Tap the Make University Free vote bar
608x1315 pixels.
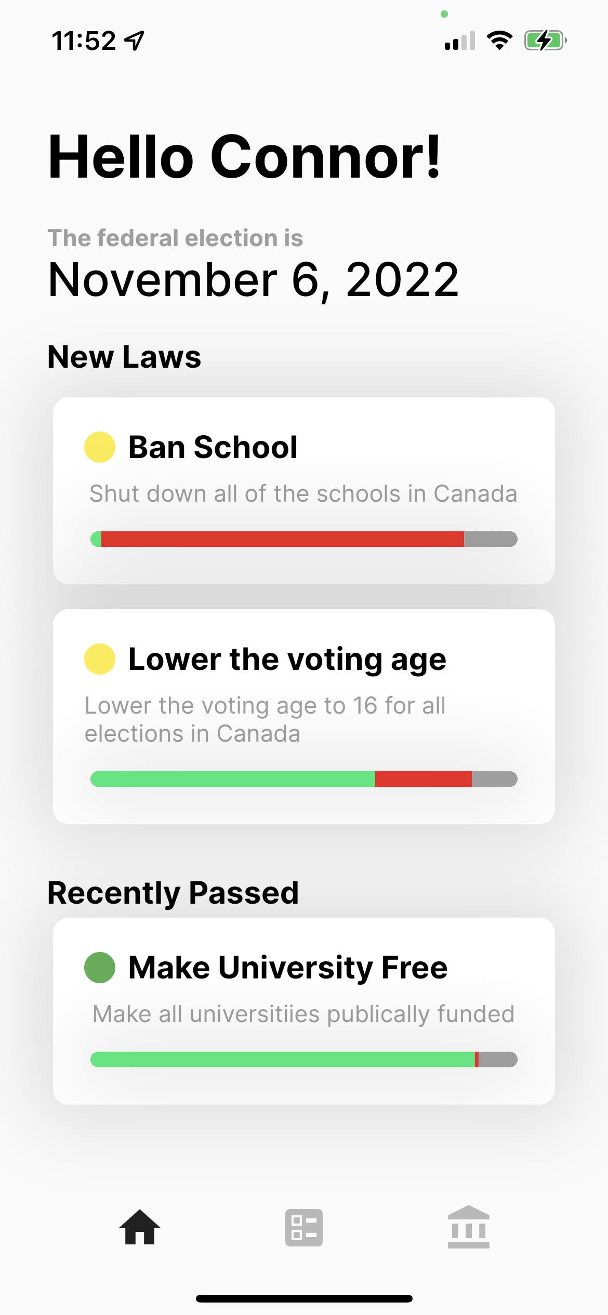tap(304, 1059)
